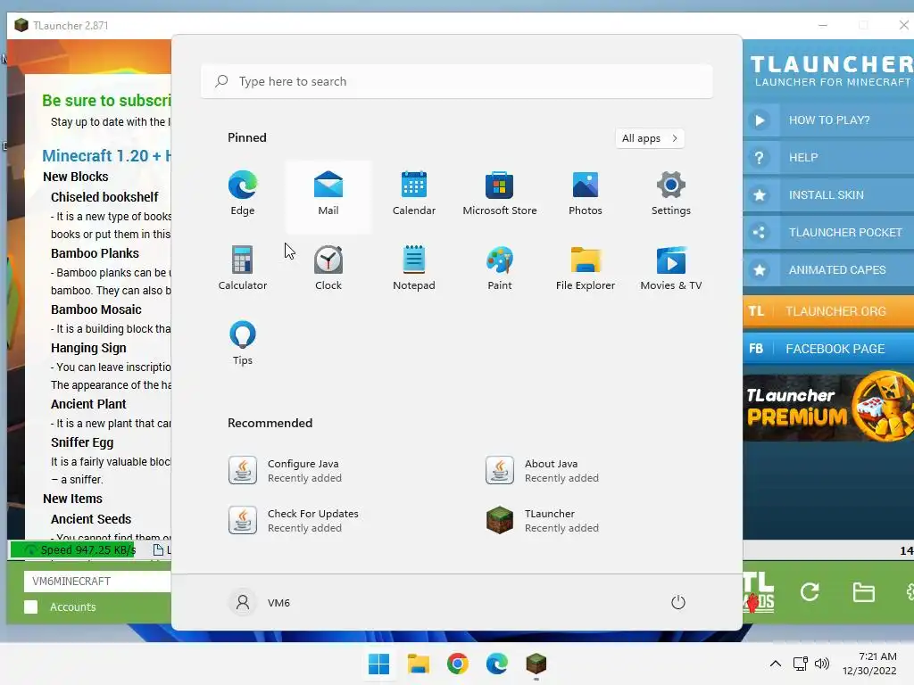Open Microsoft Edge from the taskbar

[496, 664]
